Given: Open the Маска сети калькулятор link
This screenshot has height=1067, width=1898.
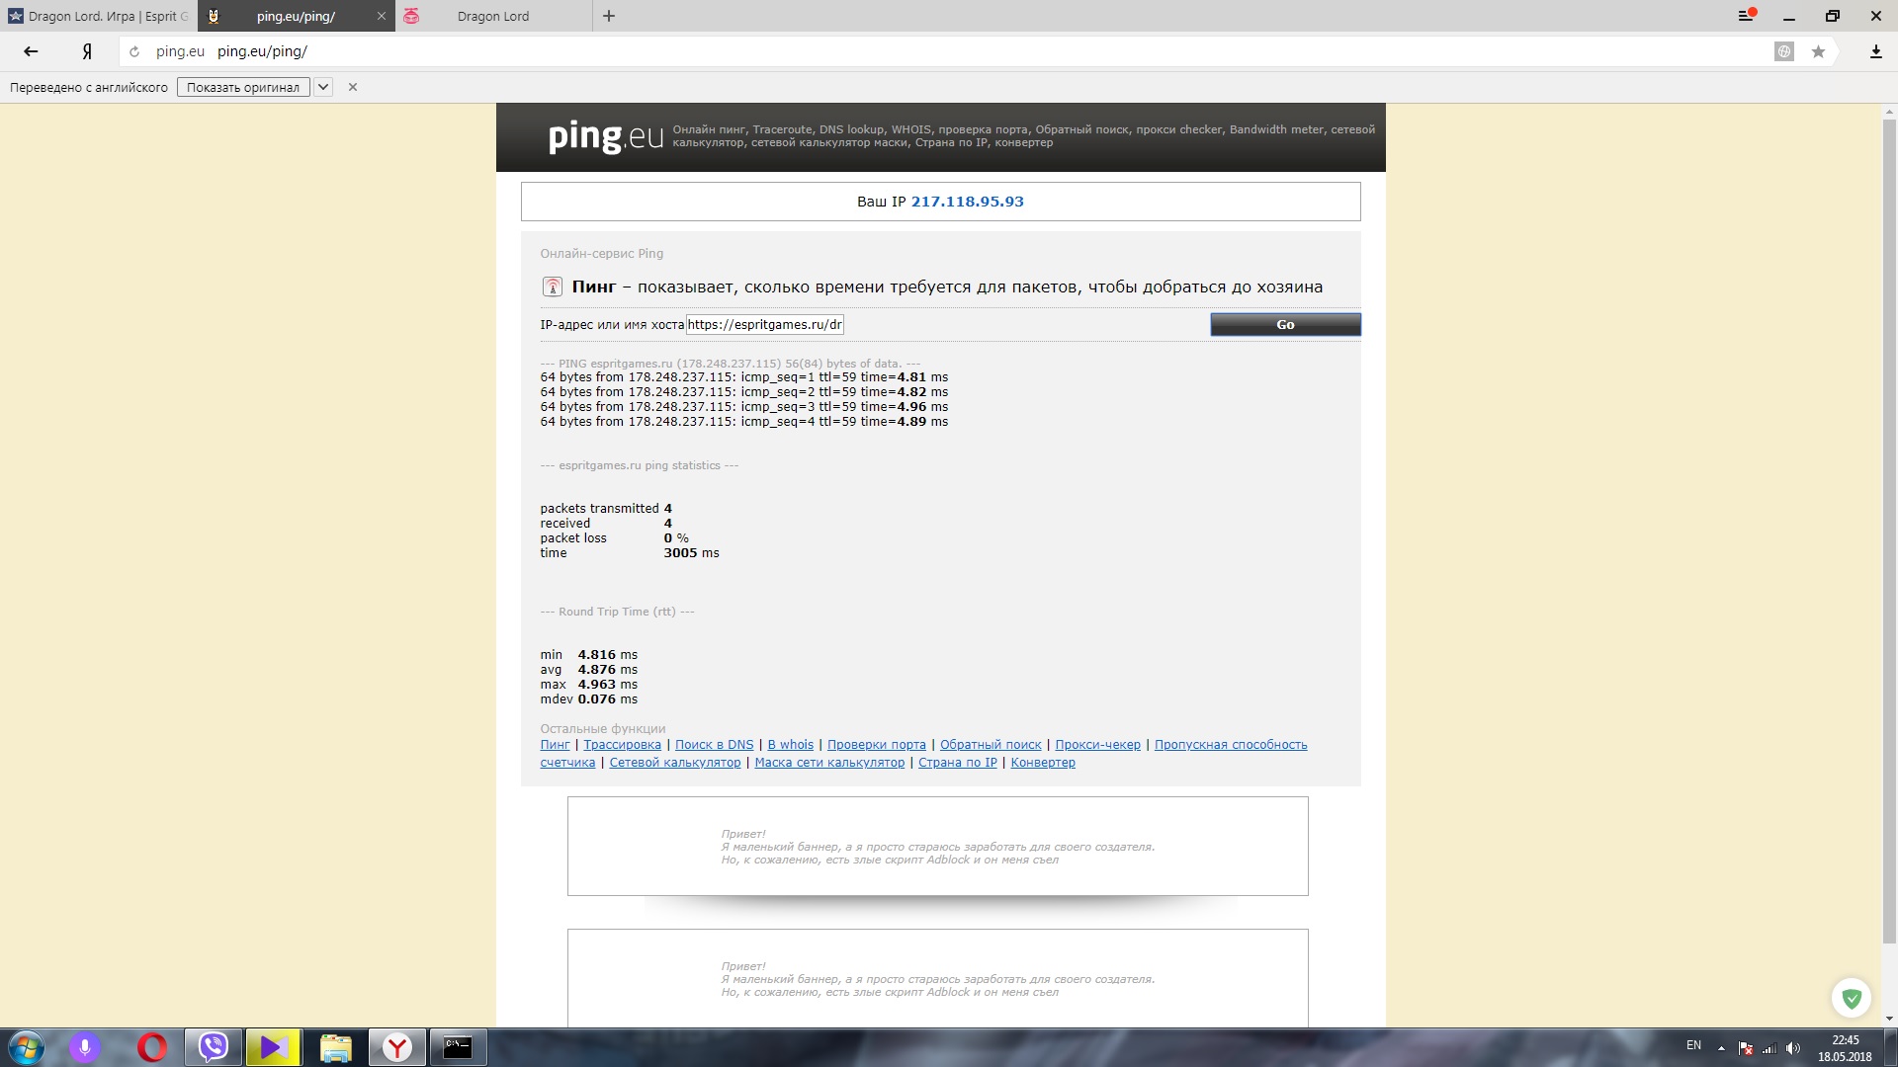Looking at the screenshot, I should 829,763.
